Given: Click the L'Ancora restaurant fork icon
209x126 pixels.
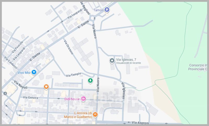Looking at the screenshot, I should (x=96, y=114).
